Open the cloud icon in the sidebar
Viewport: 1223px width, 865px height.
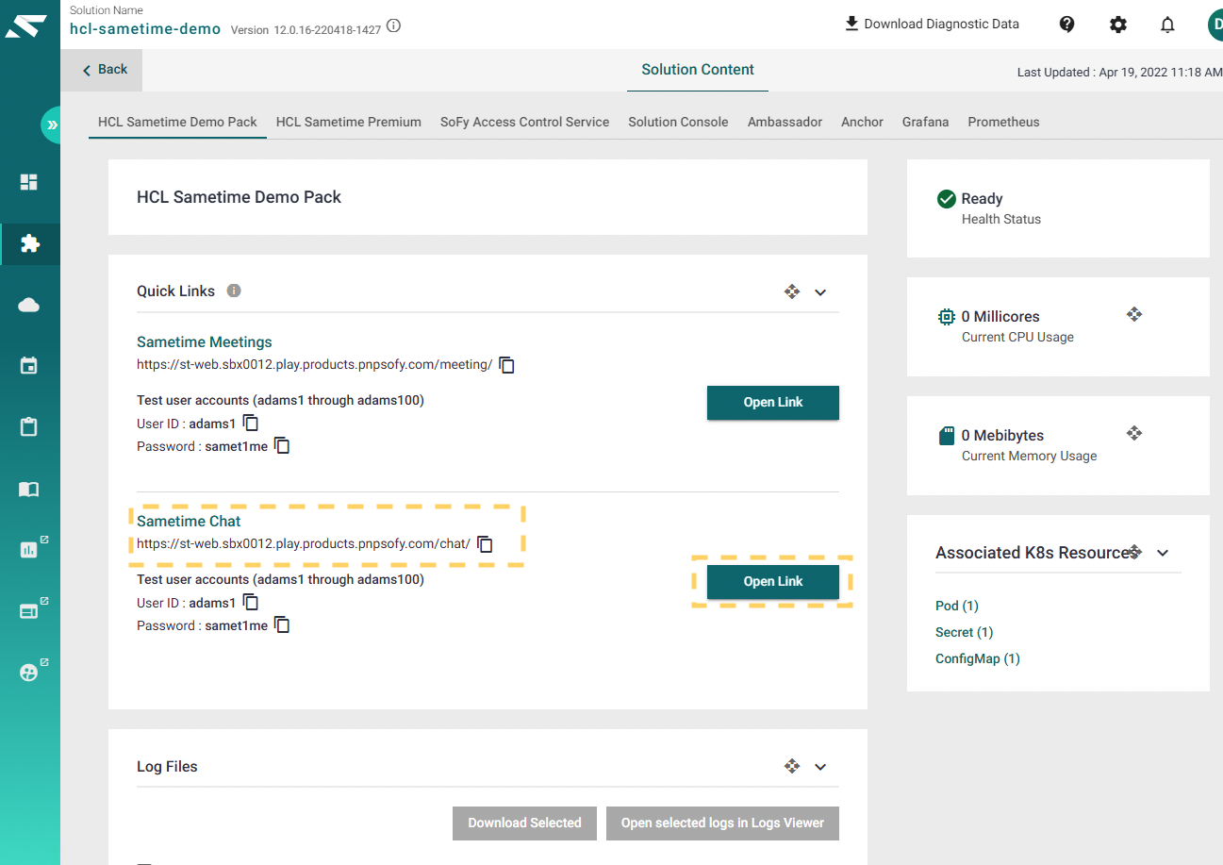(29, 305)
